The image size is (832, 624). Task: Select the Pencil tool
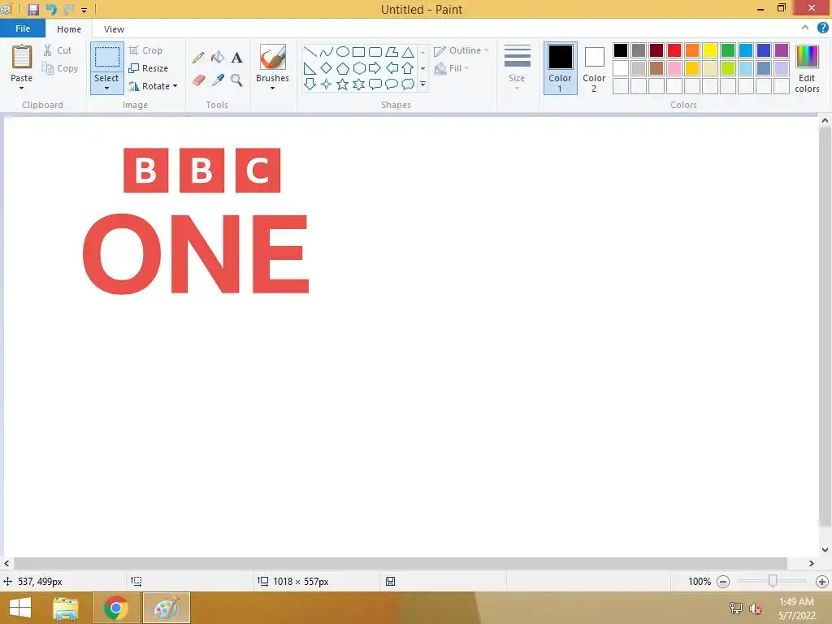[x=198, y=58]
